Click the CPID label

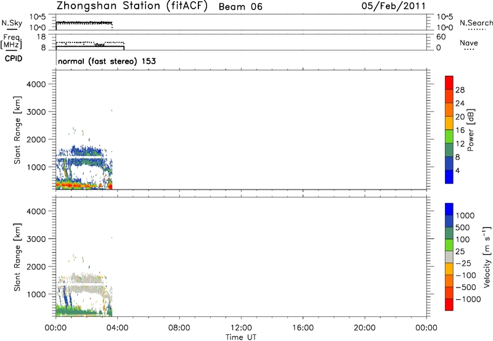(x=14, y=58)
